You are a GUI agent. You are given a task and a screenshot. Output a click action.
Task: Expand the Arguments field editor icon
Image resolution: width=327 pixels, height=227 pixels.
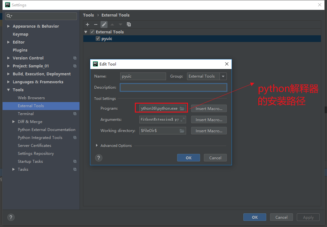(183, 120)
